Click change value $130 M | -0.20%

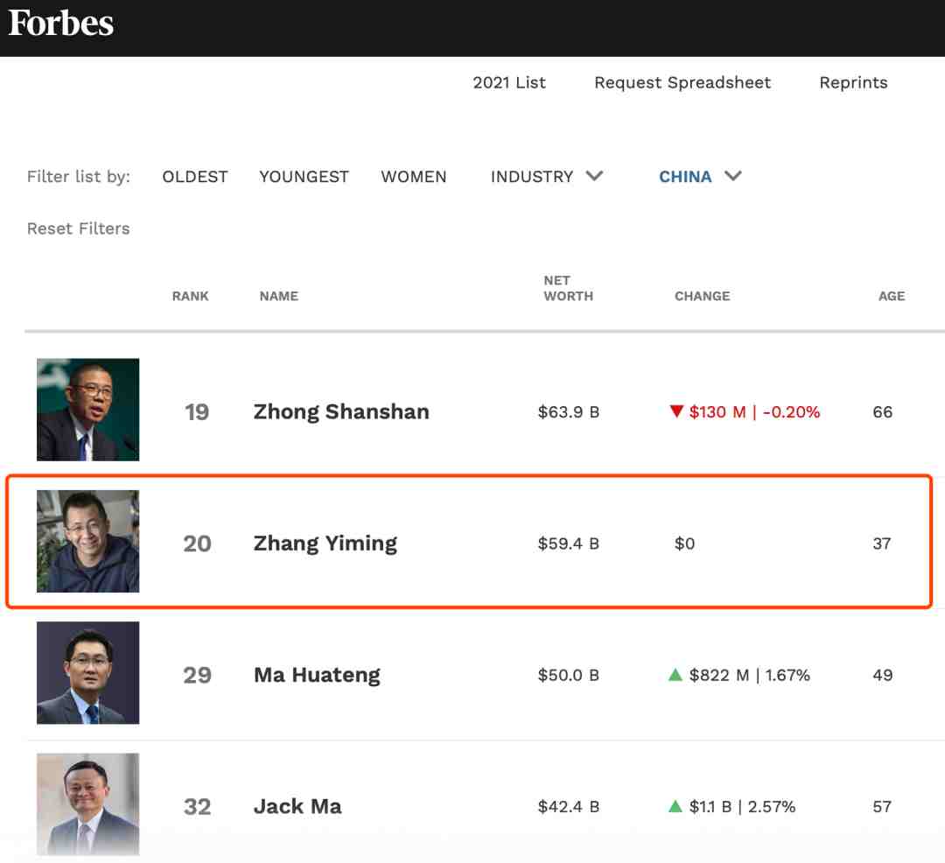click(754, 412)
